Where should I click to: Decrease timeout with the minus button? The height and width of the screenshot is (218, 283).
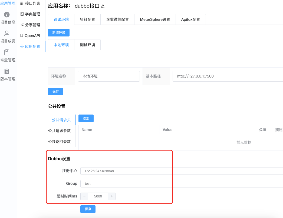[84, 196]
